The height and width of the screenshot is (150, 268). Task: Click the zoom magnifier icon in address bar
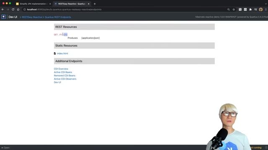[229, 10]
